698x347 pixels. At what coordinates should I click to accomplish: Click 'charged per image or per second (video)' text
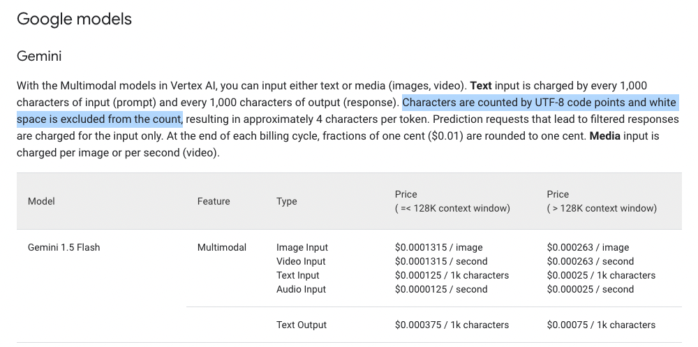click(x=118, y=153)
